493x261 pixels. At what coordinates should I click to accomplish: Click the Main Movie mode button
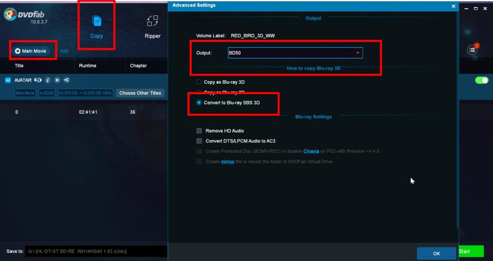31,51
